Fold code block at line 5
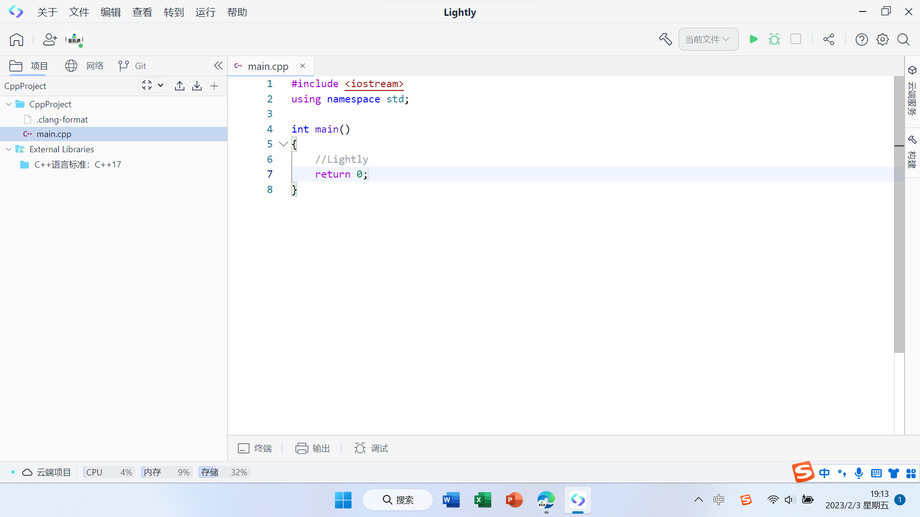Screen dimensions: 920x517 (x=283, y=144)
